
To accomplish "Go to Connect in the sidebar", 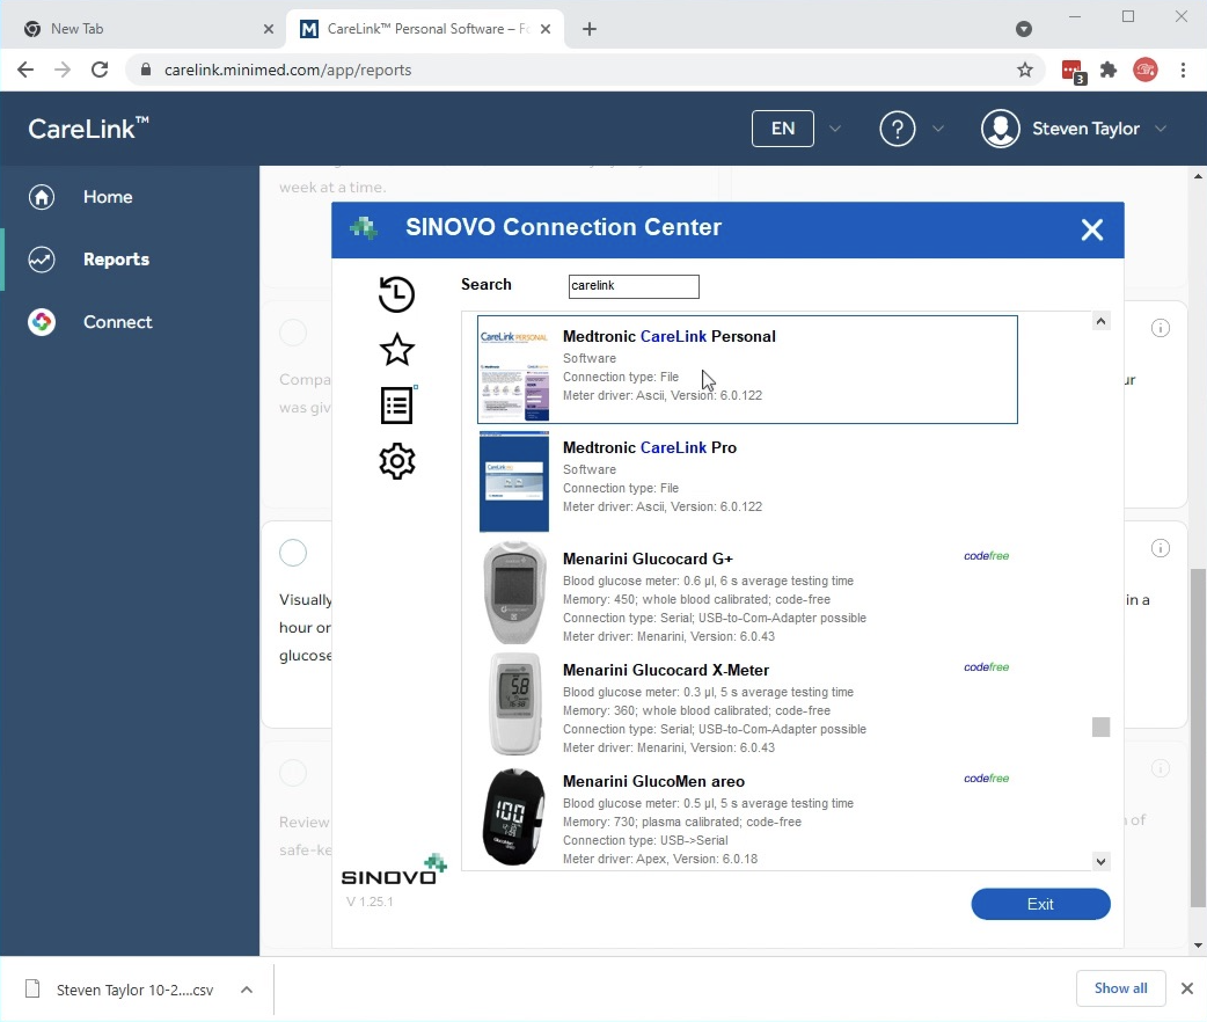I will [x=118, y=322].
